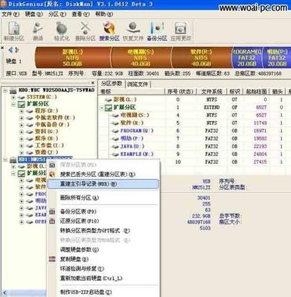Click the 删除分区 (delete partition) toolbar icon

[x=86, y=31]
